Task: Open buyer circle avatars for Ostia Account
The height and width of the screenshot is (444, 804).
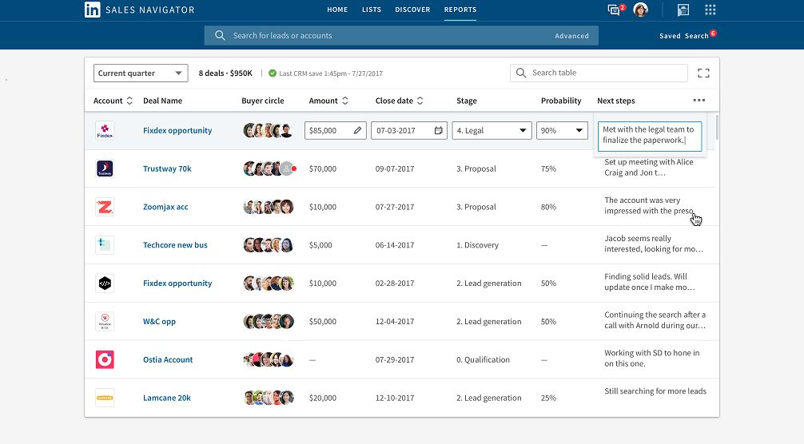Action: [x=269, y=359]
